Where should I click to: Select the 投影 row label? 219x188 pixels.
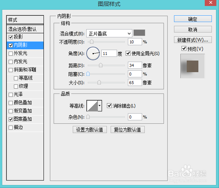(18, 37)
